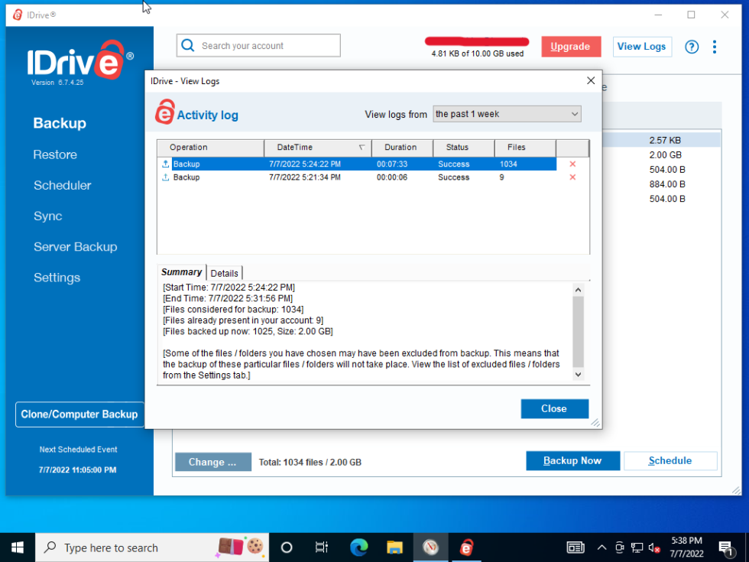Viewport: 749px width, 562px height.
Task: Open Task View in taskbar
Action: (322, 547)
